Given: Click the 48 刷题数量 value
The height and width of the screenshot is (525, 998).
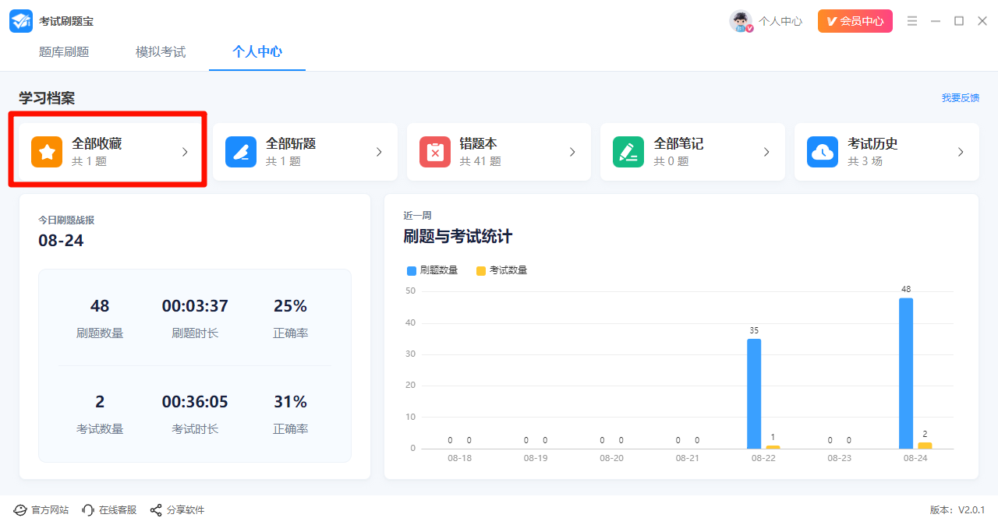Looking at the screenshot, I should coord(100,306).
